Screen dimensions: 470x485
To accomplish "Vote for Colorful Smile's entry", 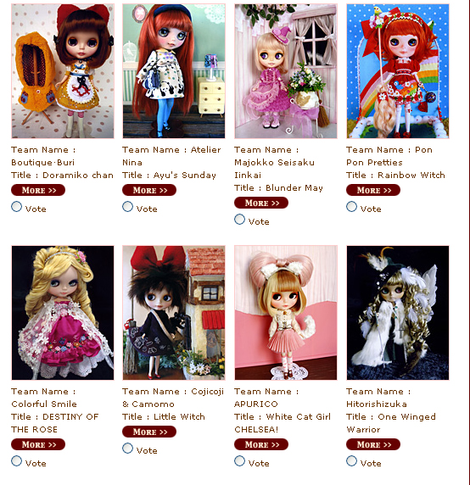I will [16, 461].
